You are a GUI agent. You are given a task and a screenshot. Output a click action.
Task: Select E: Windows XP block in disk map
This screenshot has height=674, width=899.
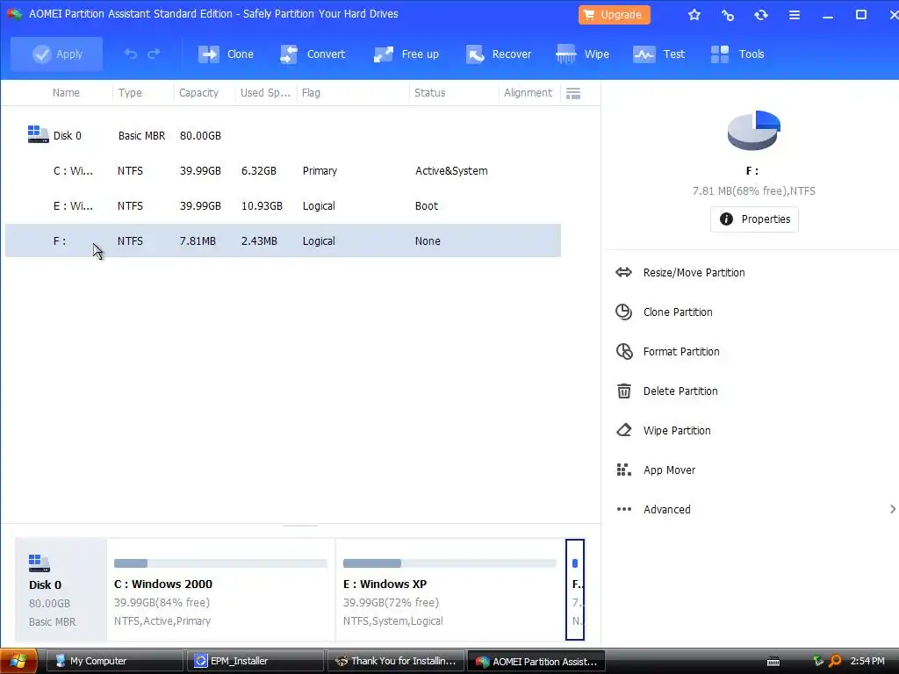(x=449, y=589)
